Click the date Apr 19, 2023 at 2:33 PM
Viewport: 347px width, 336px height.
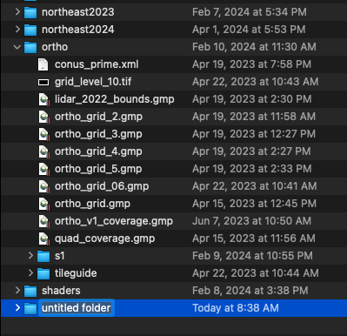pos(252,169)
